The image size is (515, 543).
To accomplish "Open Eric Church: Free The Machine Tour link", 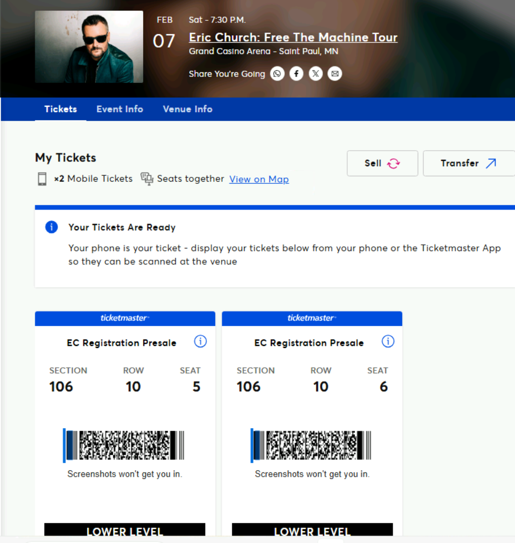I will coord(293,37).
